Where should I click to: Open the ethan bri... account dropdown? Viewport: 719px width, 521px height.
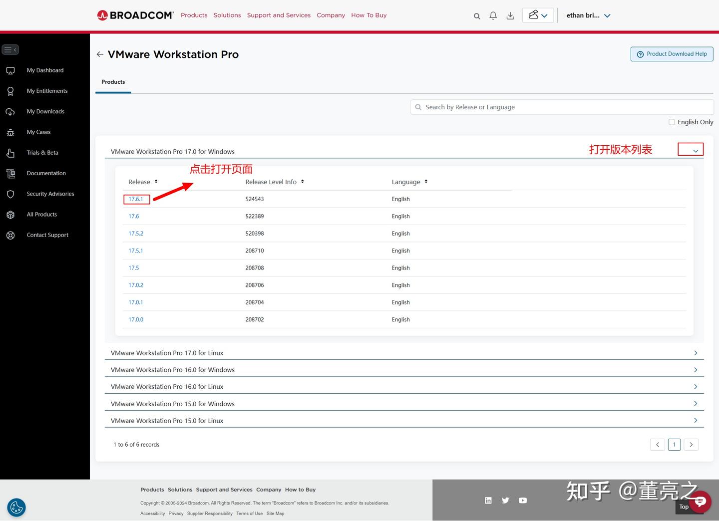pyautogui.click(x=588, y=15)
